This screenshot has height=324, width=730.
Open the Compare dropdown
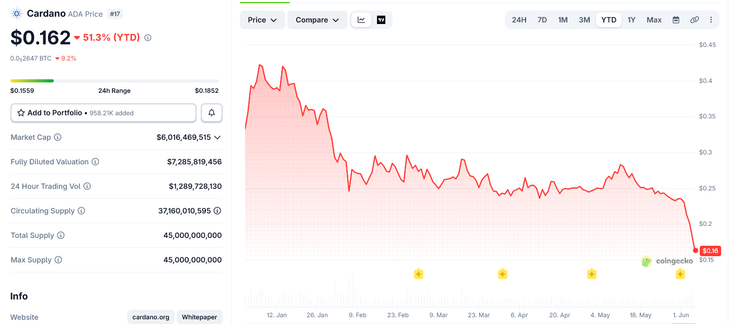[x=317, y=20]
